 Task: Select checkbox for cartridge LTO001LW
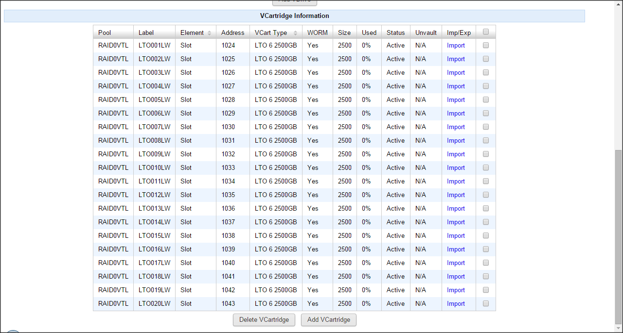(486, 45)
